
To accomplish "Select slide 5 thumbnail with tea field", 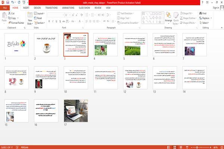I will coord(135,44).
